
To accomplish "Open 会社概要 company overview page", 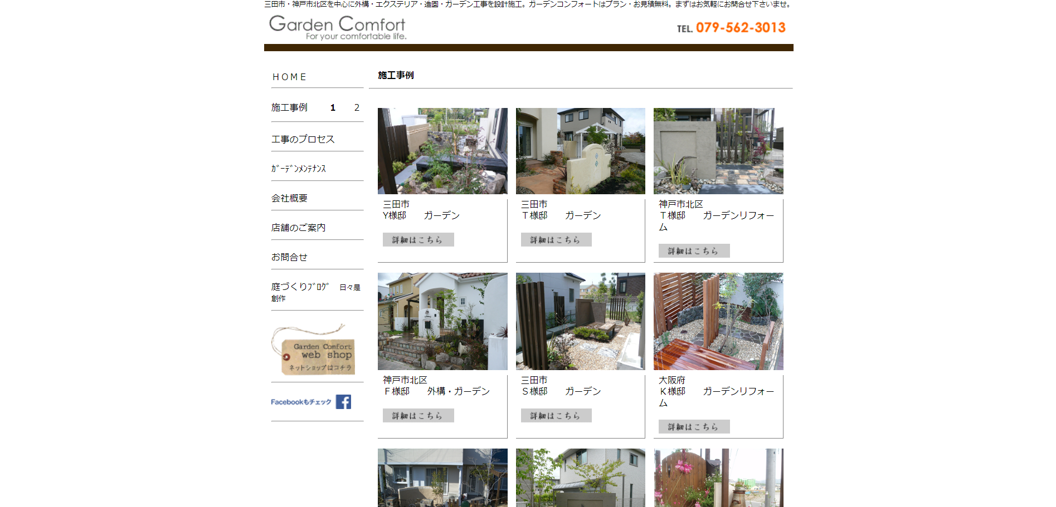I will pos(289,198).
